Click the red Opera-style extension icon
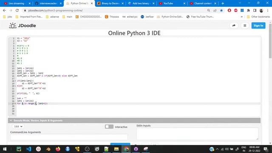272x153 pixels. pyautogui.click(x=229, y=10)
